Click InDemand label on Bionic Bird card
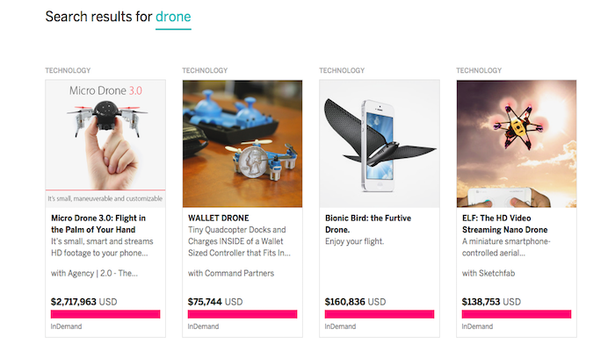Viewport: 615px width, 351px height. (x=342, y=326)
